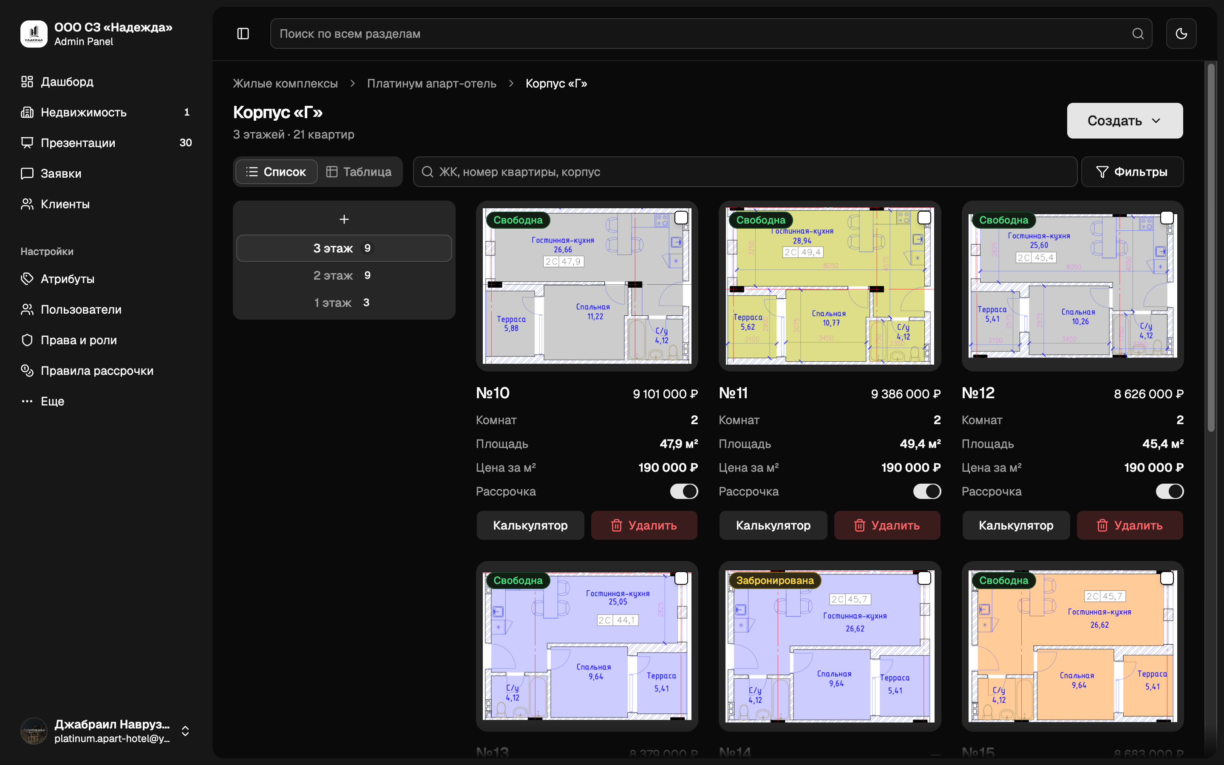Image resolution: width=1224 pixels, height=765 pixels.
Task: Switch theme with the moon icon
Action: [x=1181, y=34]
